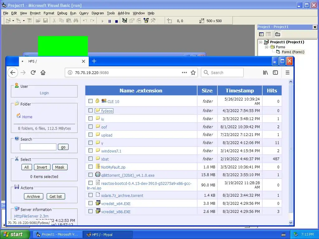This screenshot has height=239, width=319.
Task: Click the Undo toolbar icon
Action: [85, 21]
